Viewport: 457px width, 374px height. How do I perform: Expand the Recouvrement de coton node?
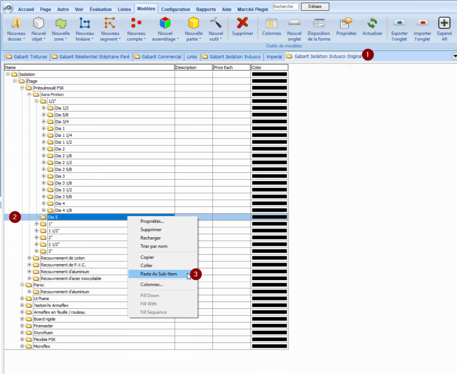(29, 258)
